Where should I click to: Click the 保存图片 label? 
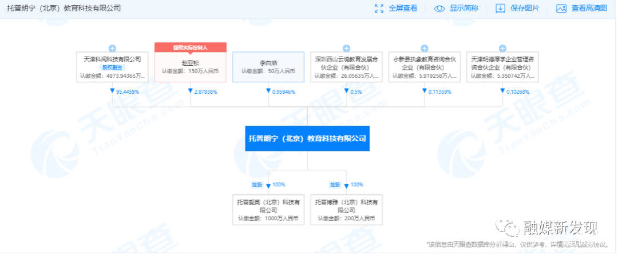tap(525, 8)
